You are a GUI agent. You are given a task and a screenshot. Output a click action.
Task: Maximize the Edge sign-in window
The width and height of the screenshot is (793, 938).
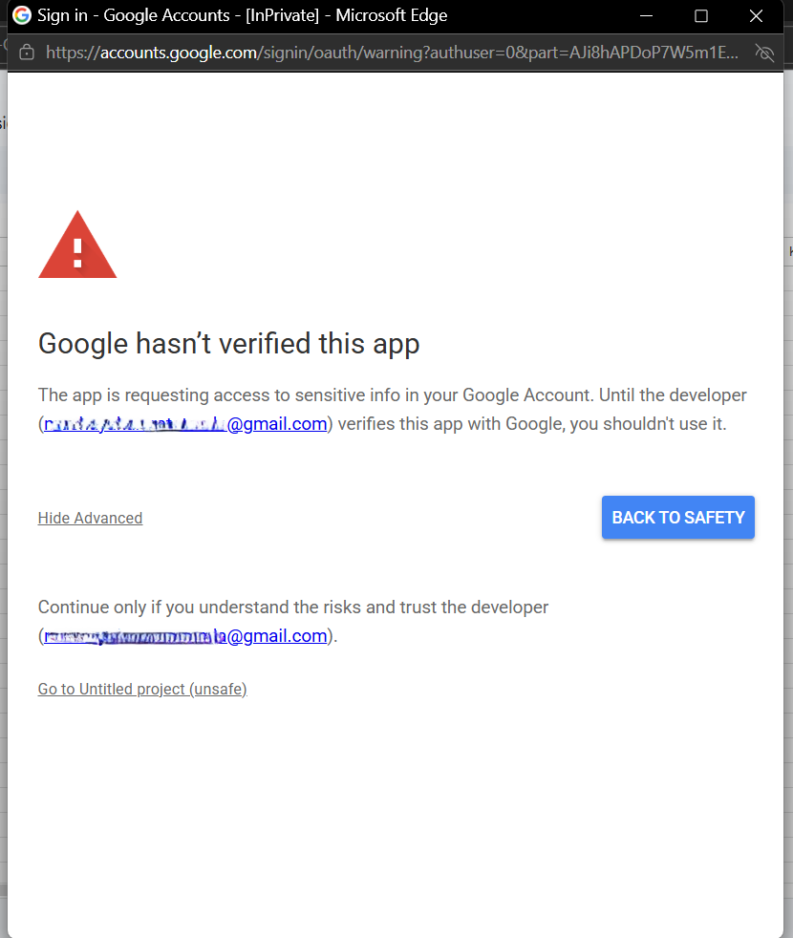(x=701, y=16)
